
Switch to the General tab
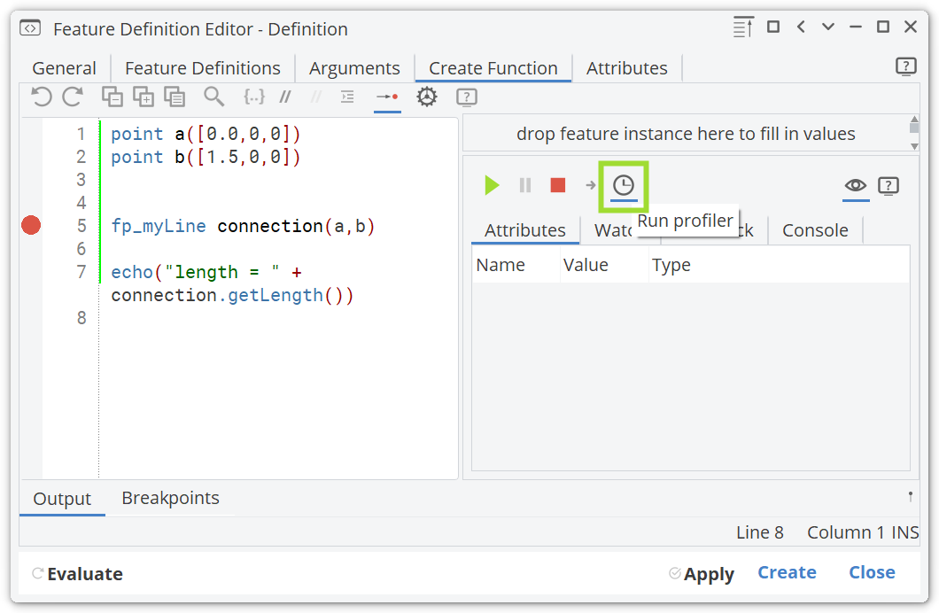[x=64, y=68]
